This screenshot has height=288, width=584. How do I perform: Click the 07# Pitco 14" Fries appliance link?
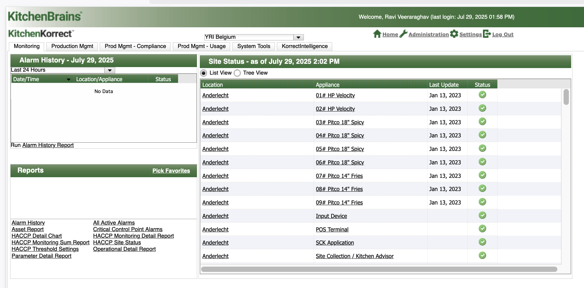339,176
